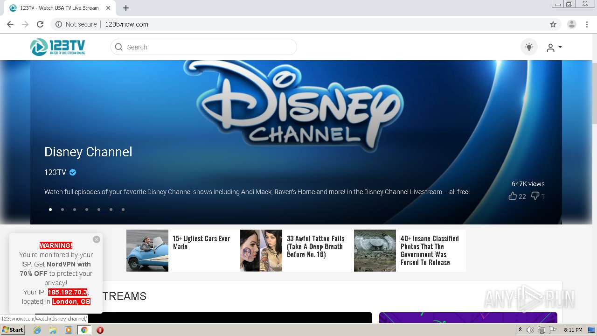Viewport: 597px width, 336px height.
Task: Focus the Search input field
Action: click(x=204, y=47)
